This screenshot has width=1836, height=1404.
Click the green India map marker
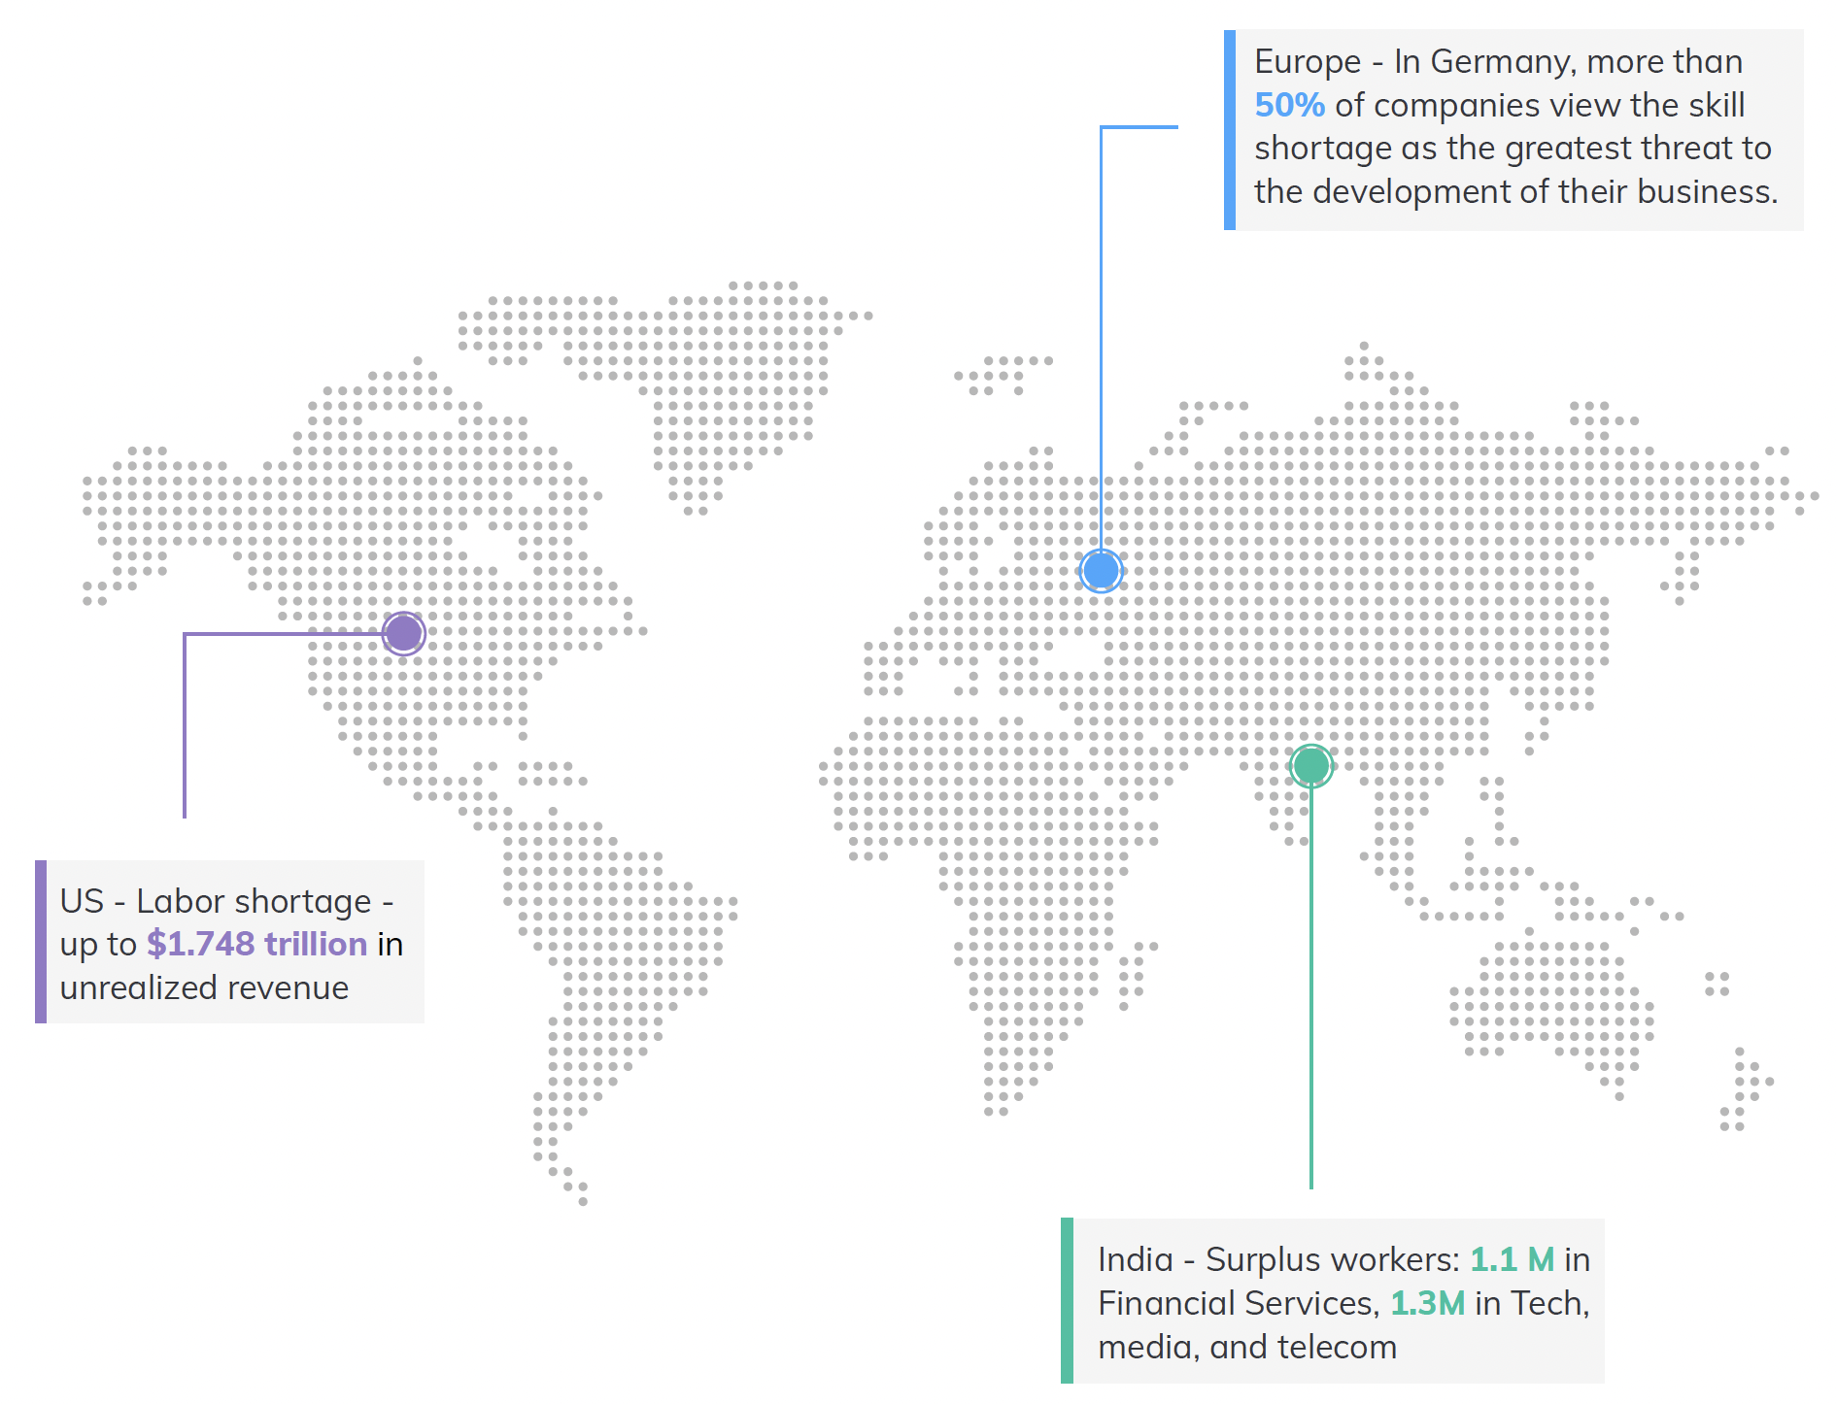click(1310, 766)
